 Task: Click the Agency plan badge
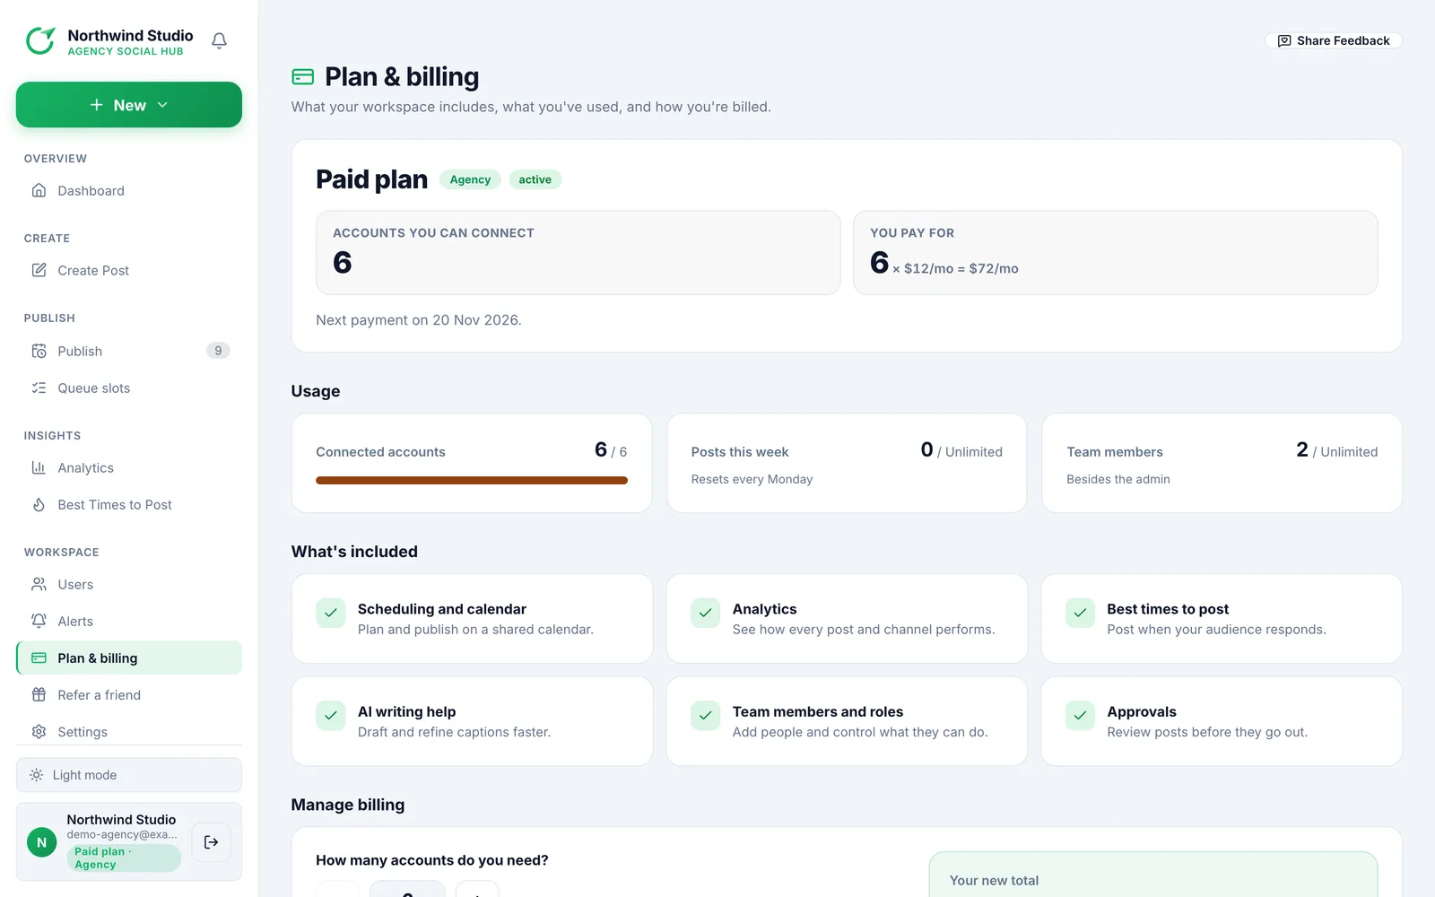(470, 179)
